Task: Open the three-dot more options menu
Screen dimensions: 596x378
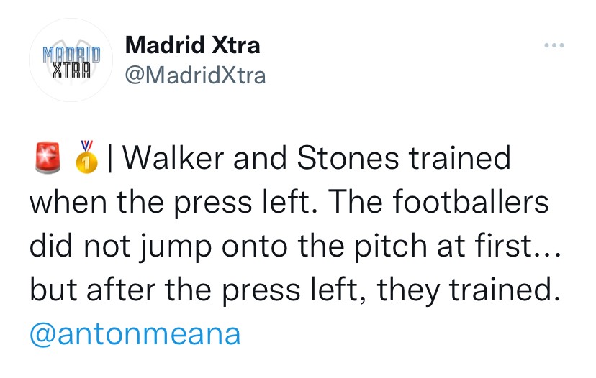Action: 554,46
